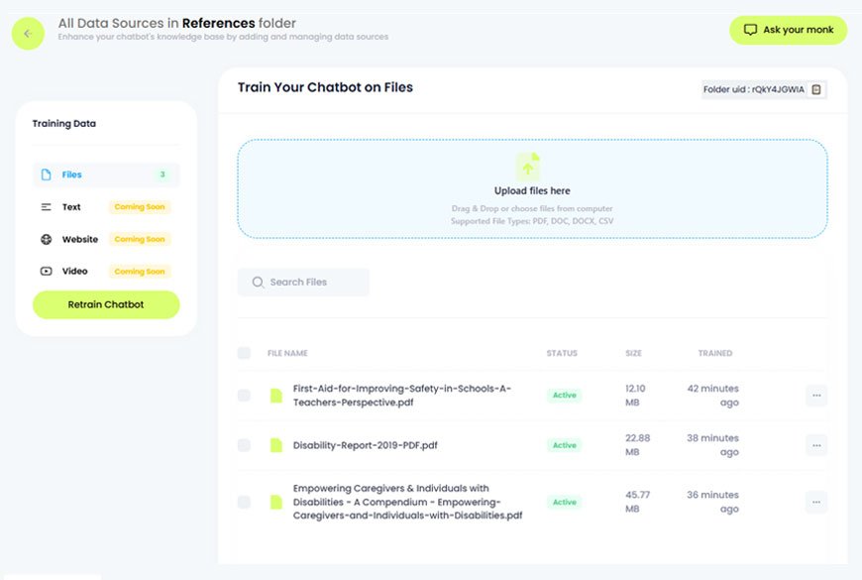Toggle the select-all files checkbox
This screenshot has width=862, height=580.
[x=244, y=353]
